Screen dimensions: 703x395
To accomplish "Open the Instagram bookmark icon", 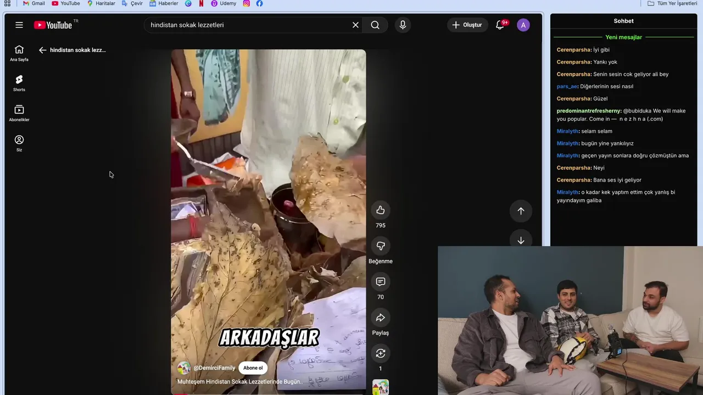I will click(246, 3).
